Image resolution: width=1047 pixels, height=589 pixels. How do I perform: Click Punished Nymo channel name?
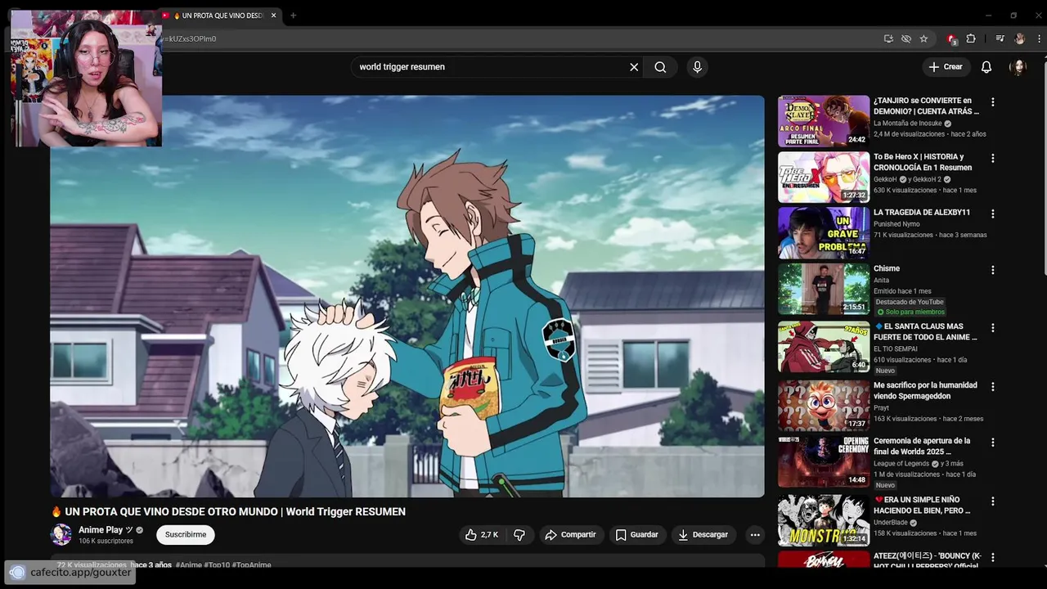[896, 224]
